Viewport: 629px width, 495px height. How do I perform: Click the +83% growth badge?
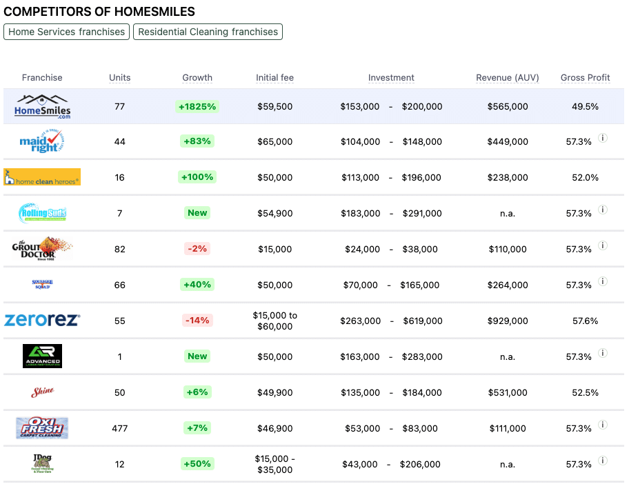click(197, 141)
